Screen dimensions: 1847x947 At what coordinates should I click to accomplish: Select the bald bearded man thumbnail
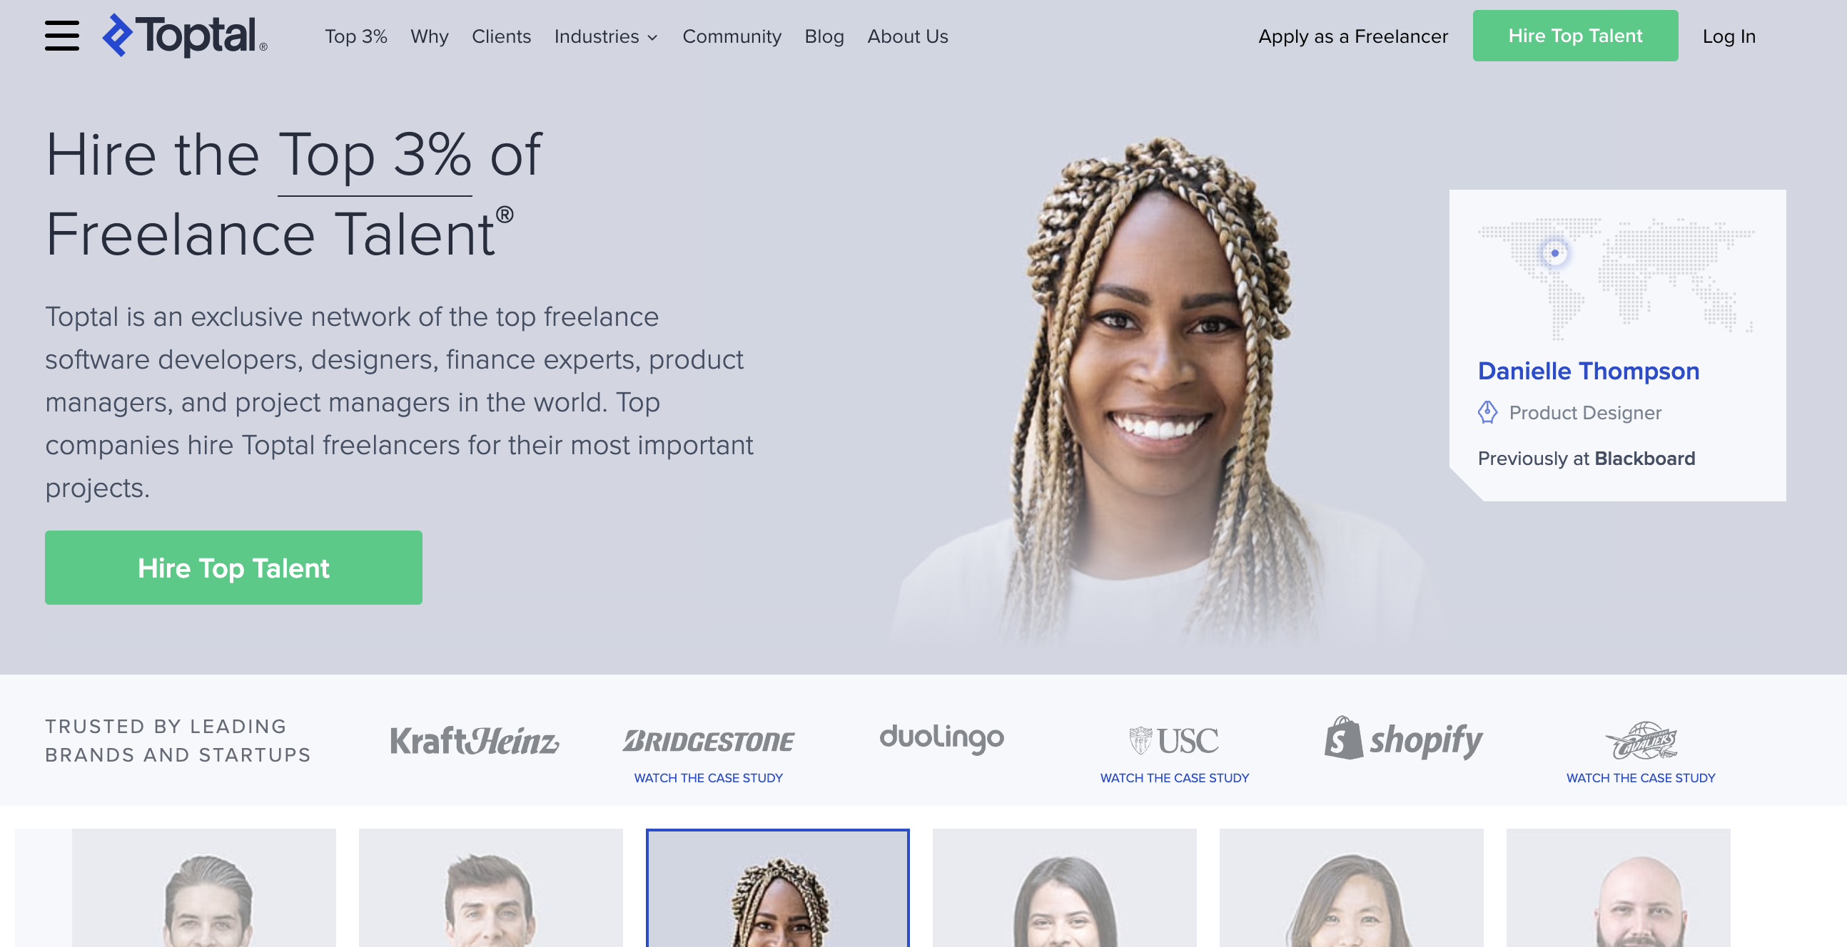coord(1619,889)
